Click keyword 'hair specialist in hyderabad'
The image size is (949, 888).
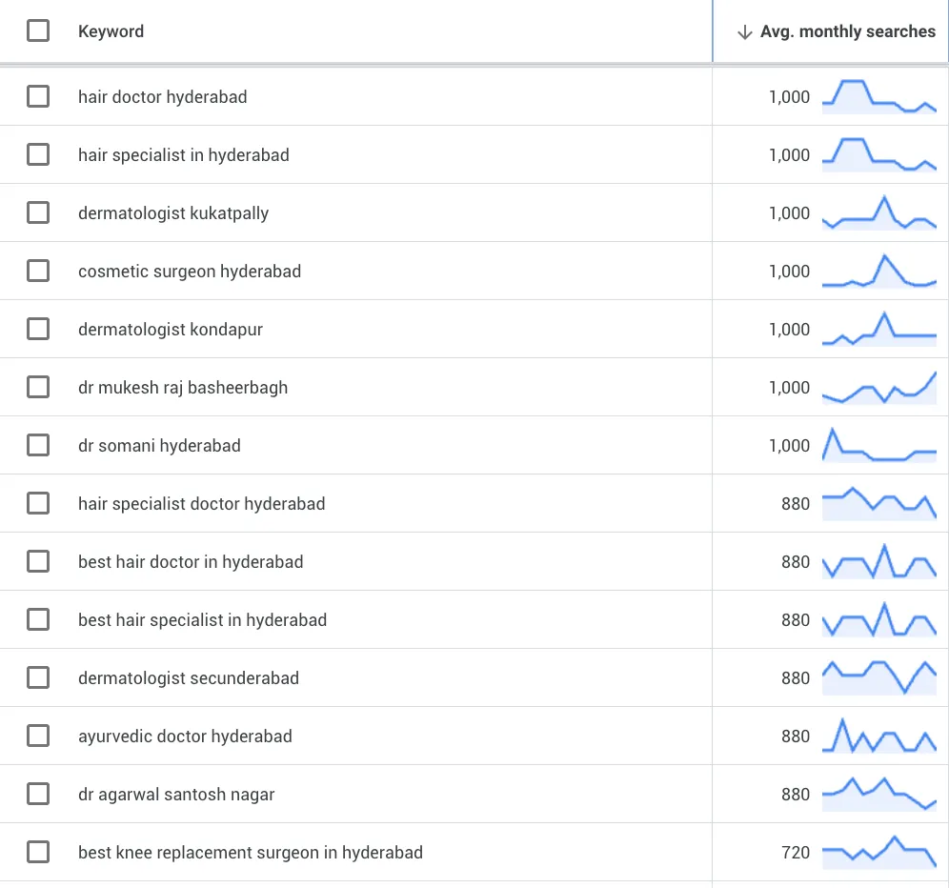point(183,155)
